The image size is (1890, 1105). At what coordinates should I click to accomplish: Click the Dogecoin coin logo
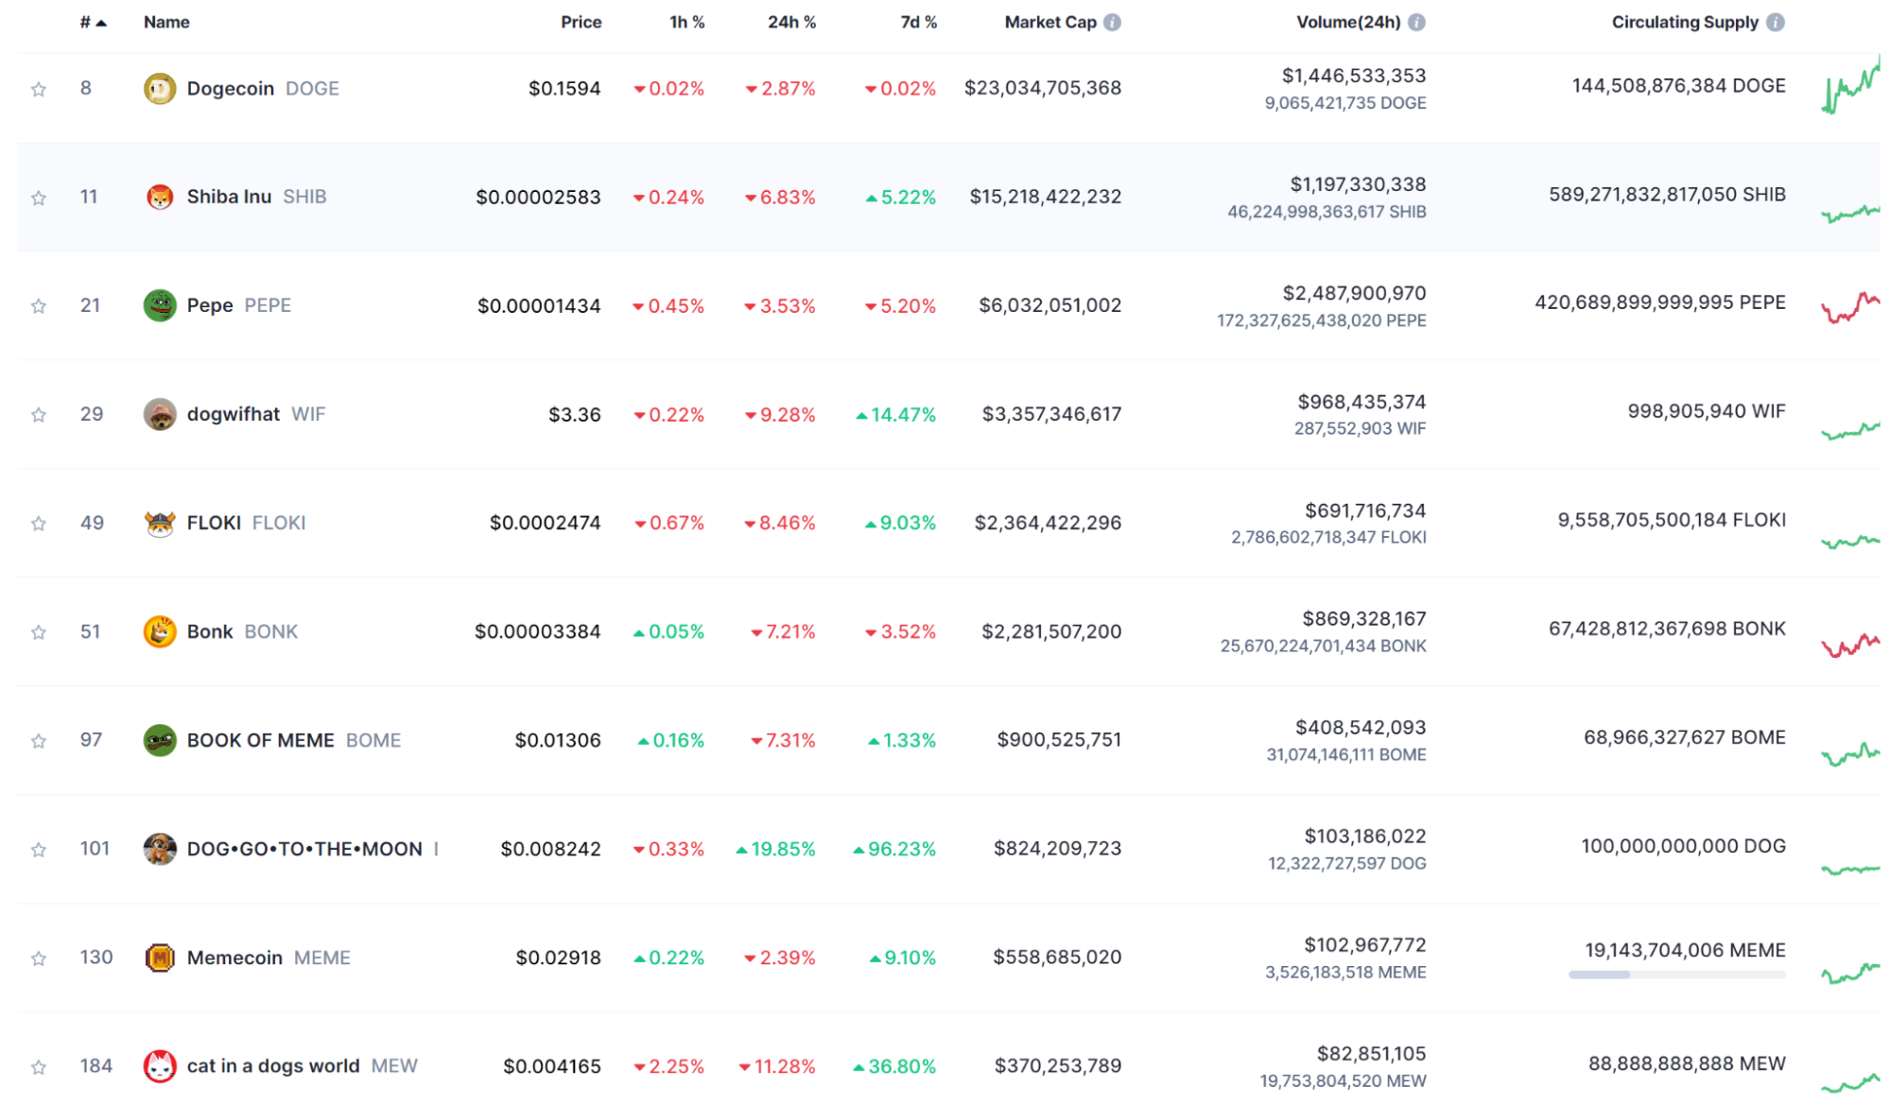pos(159,89)
